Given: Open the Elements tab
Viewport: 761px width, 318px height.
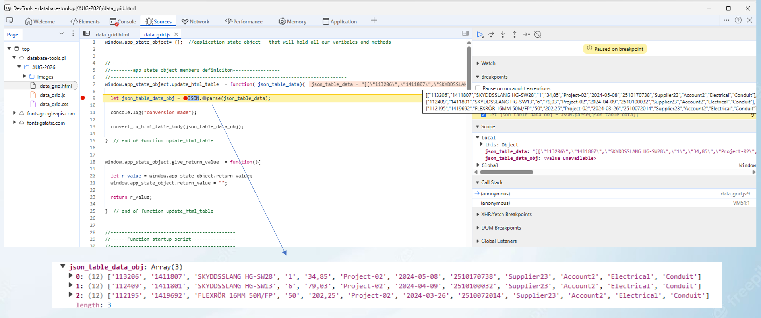Looking at the screenshot, I should tap(85, 21).
